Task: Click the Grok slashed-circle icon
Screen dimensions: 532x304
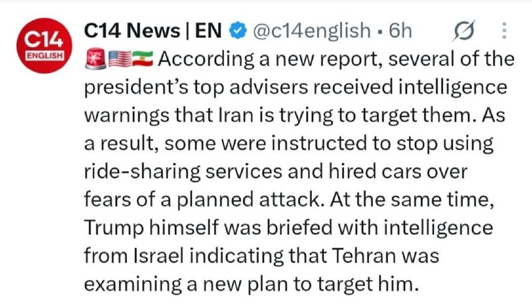Action: pyautogui.click(x=464, y=31)
